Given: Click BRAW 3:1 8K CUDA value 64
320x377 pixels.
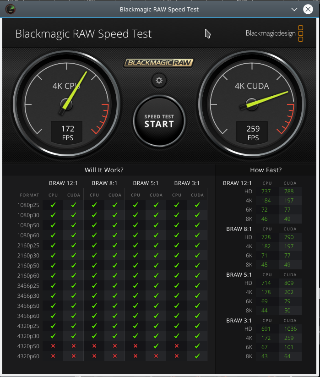Looking at the screenshot, I should [x=287, y=356].
